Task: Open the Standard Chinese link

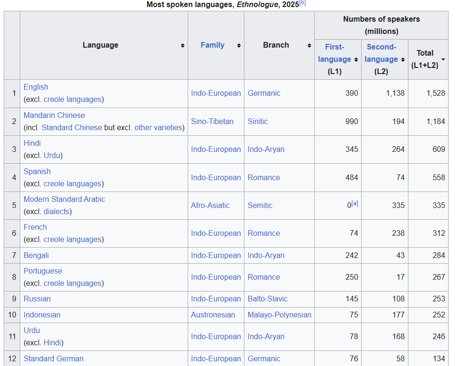Action: pos(72,128)
